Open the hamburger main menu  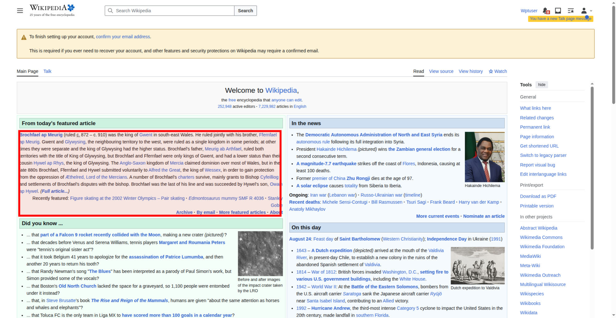pos(20,11)
